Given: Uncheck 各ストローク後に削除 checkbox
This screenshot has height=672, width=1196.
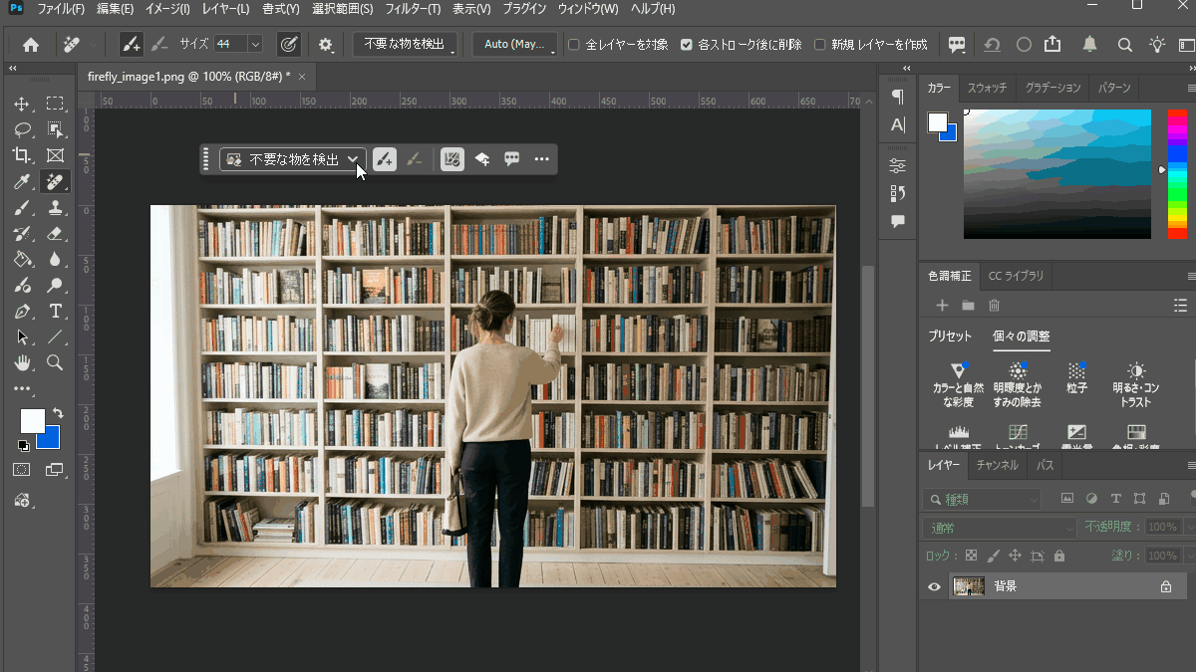Looking at the screenshot, I should (x=687, y=45).
